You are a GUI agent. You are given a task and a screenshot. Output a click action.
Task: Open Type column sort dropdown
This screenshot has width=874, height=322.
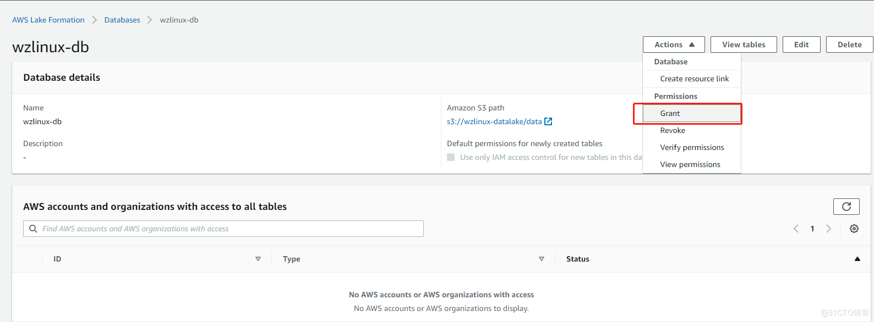point(542,259)
